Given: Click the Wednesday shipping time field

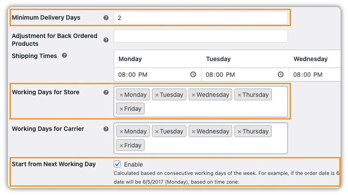Looking at the screenshot, I should tap(315, 74).
